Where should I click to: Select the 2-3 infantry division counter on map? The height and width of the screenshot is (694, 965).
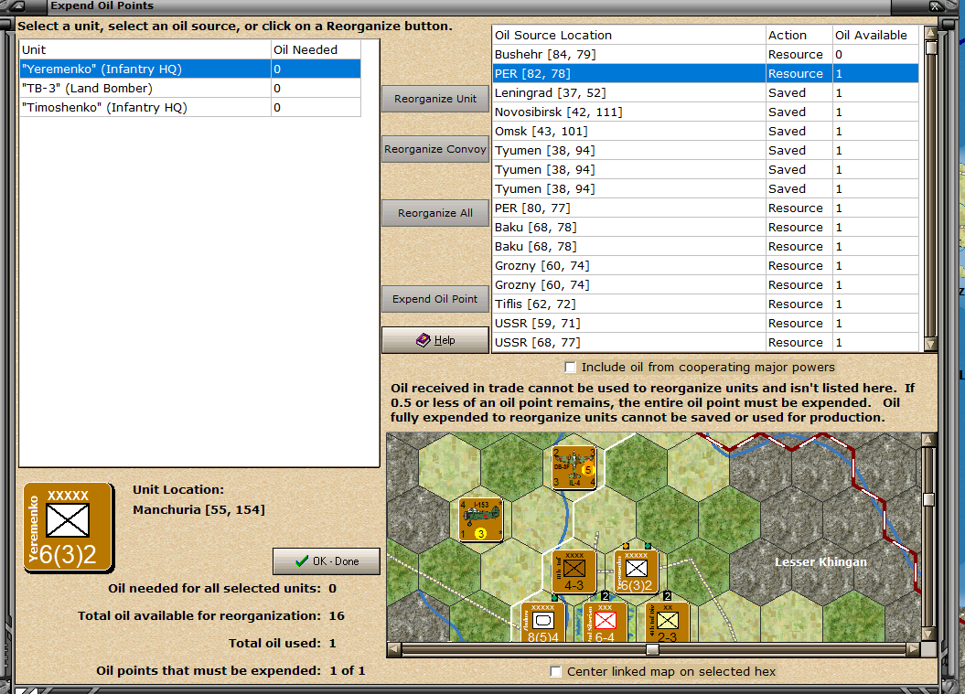[x=667, y=622]
